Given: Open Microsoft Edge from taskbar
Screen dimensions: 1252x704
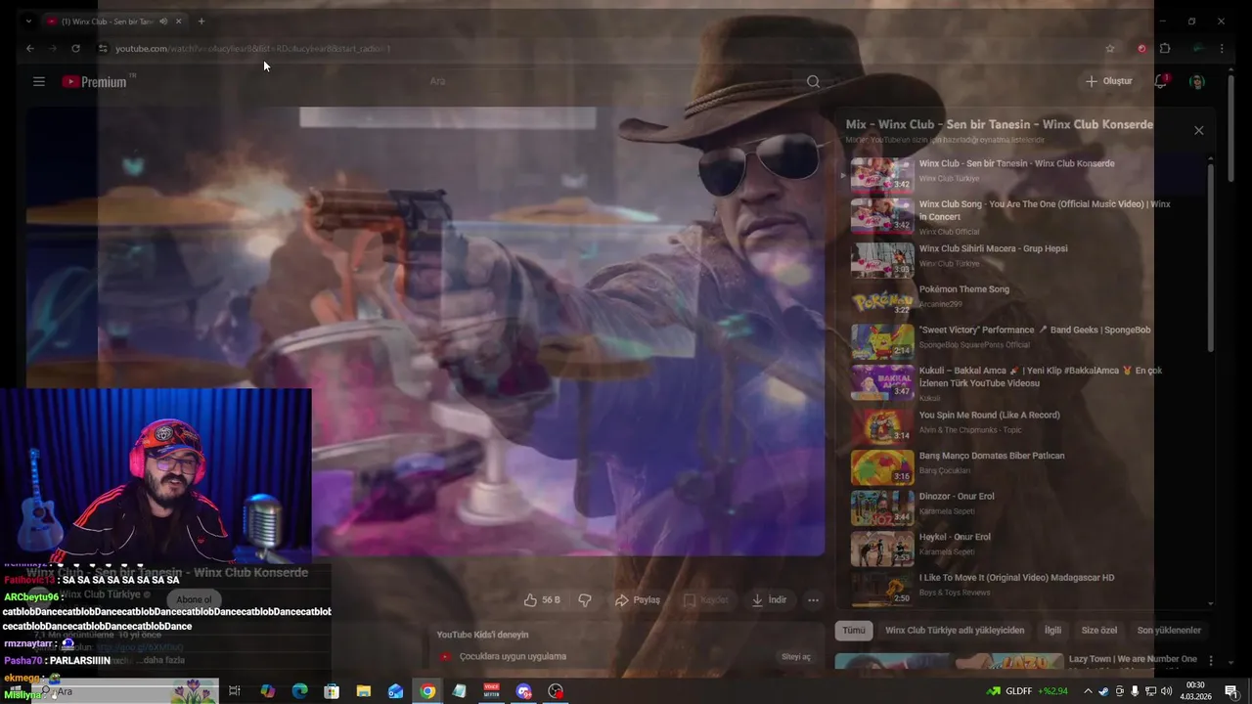Looking at the screenshot, I should pos(299,691).
